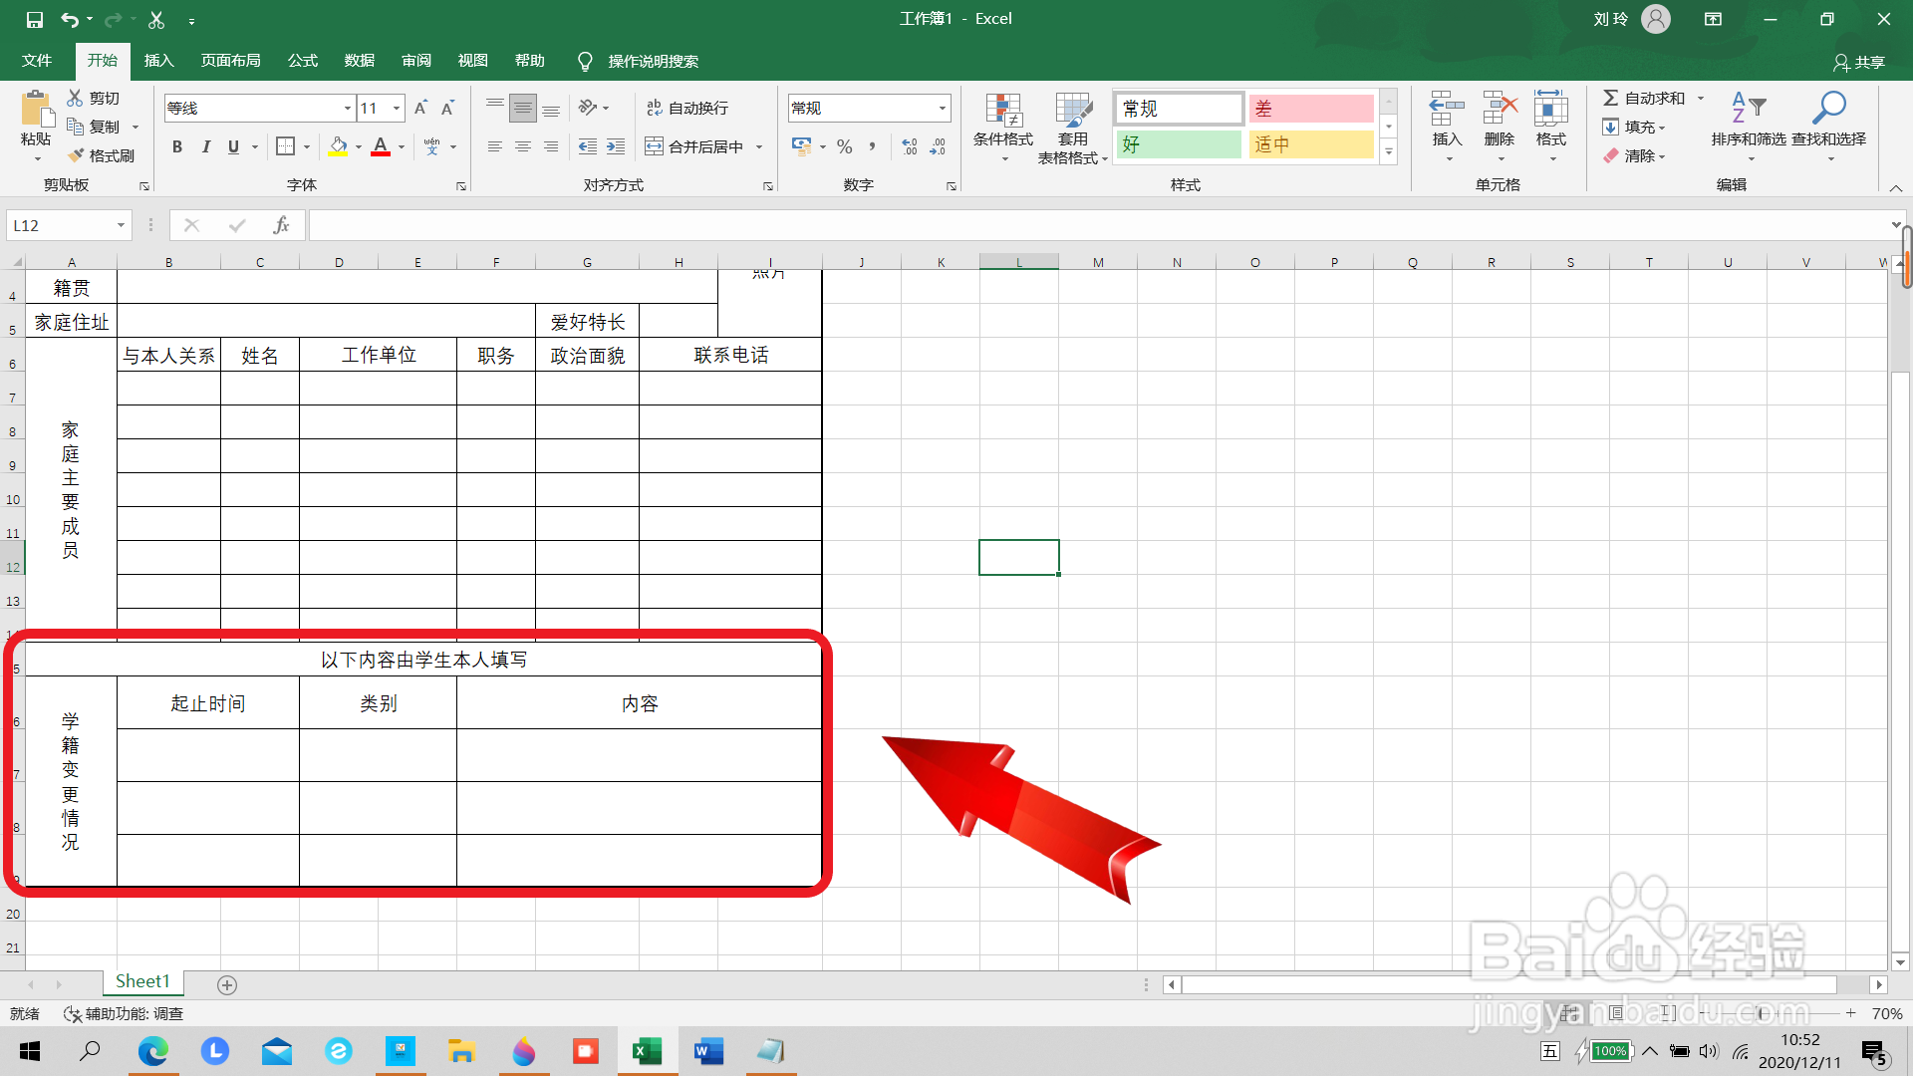
Task: Switch to the 插入 ribbon tab
Action: [x=158, y=60]
